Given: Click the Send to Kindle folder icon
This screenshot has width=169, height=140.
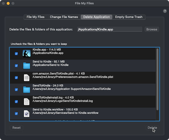Looking at the screenshot, I should [27, 65].
